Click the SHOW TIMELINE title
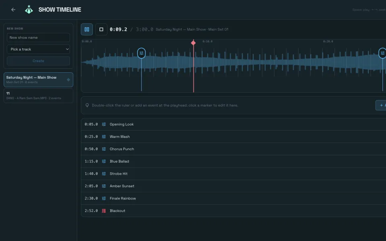The height and width of the screenshot is (241, 386). (60, 10)
